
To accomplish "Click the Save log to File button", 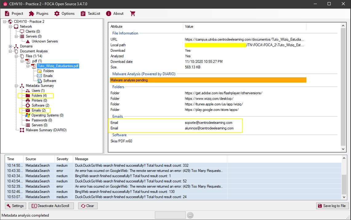I will click(331, 206).
